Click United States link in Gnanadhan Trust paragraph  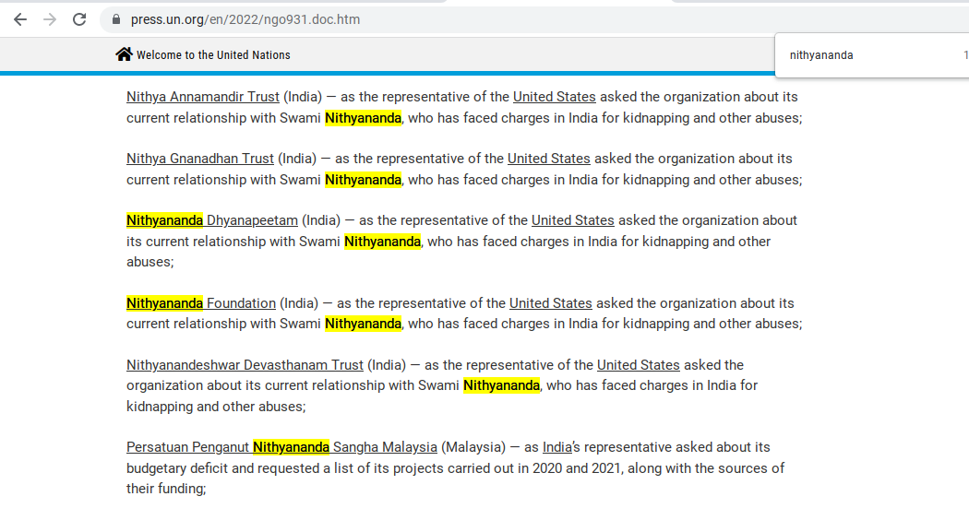pos(549,159)
